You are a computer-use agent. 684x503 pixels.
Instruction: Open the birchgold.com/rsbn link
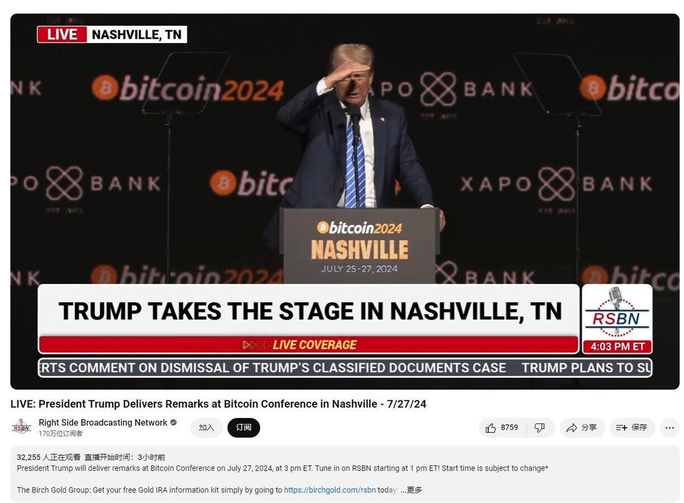coord(329,490)
